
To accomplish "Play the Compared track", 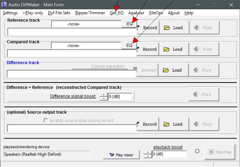I will pos(204,49).
